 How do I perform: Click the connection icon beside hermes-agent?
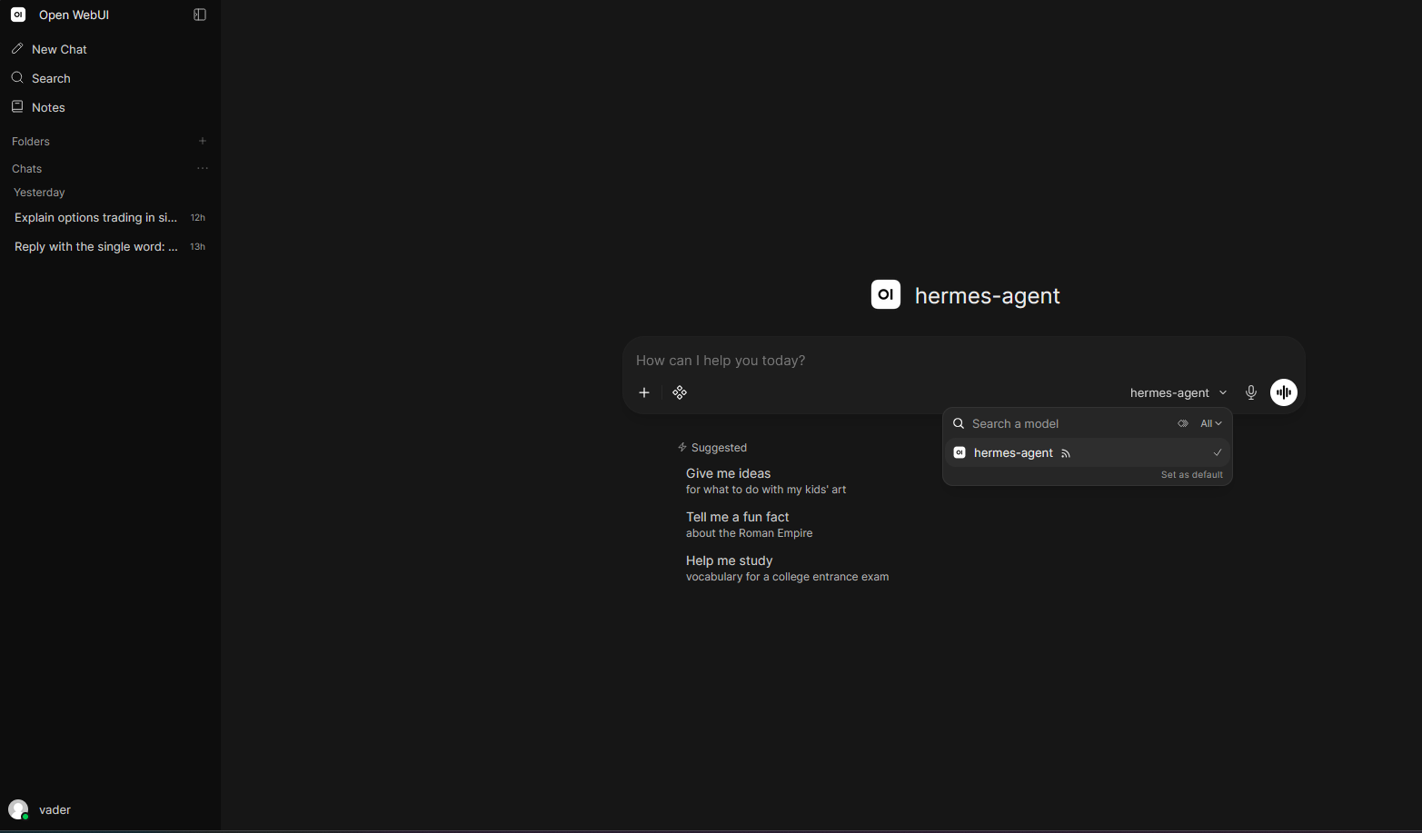pos(1066,453)
